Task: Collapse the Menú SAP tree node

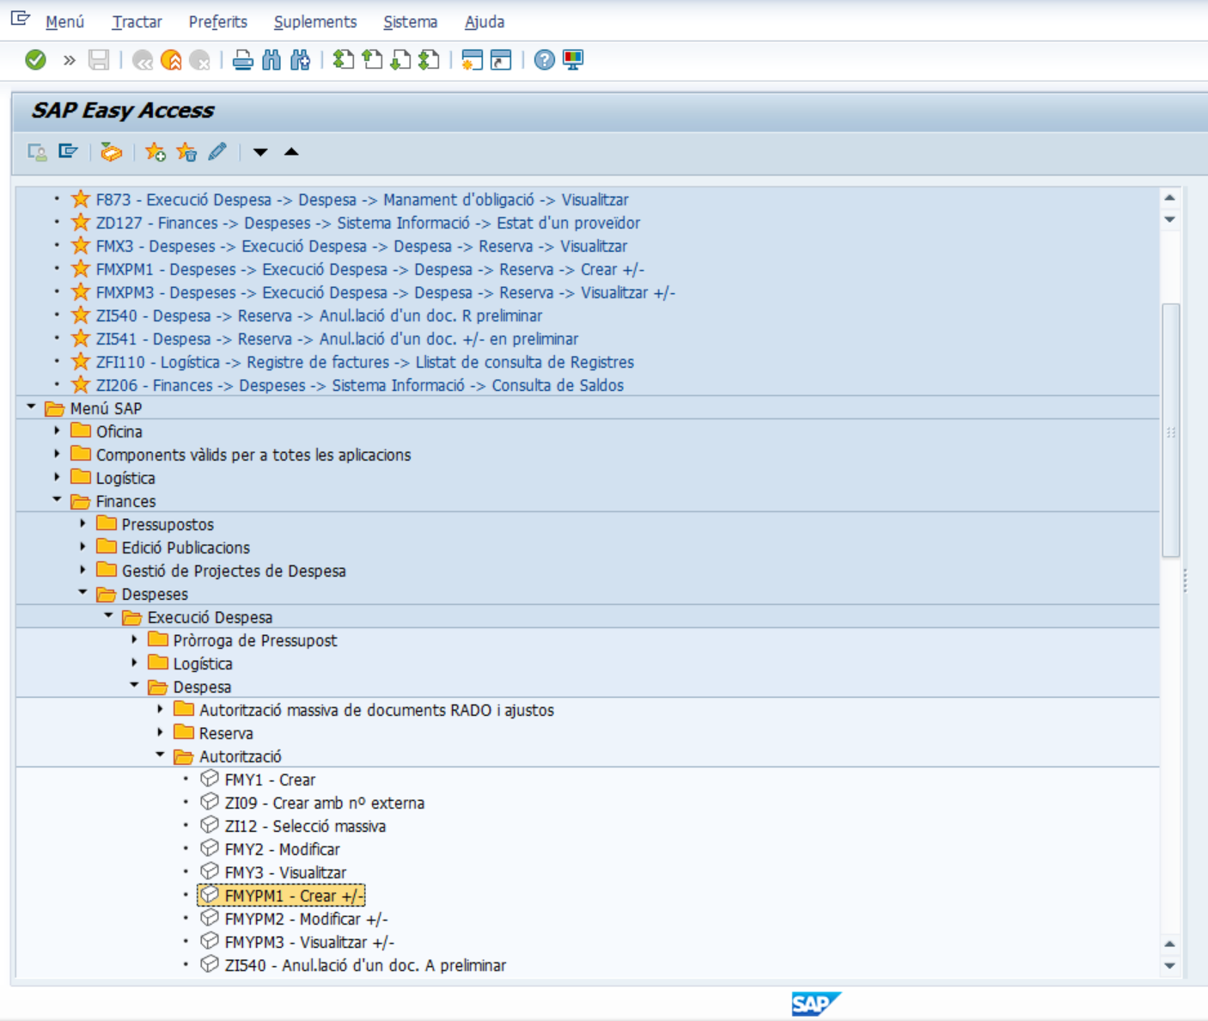Action: pyautogui.click(x=32, y=407)
